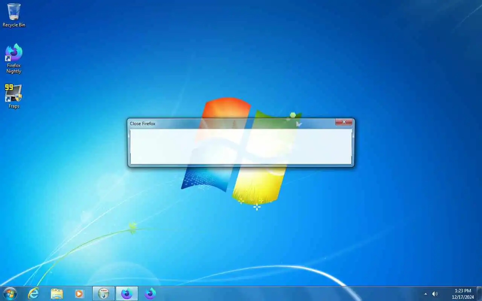Open the Windows Start menu orb
The height and width of the screenshot is (301, 482).
10,293
